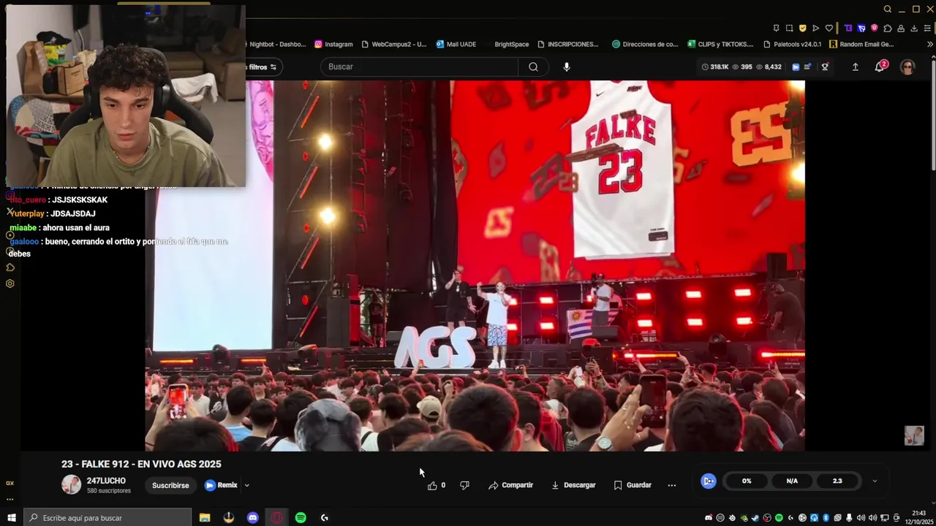The width and height of the screenshot is (936, 526).
Task: Click the Suscribirse button
Action: pyautogui.click(x=170, y=485)
